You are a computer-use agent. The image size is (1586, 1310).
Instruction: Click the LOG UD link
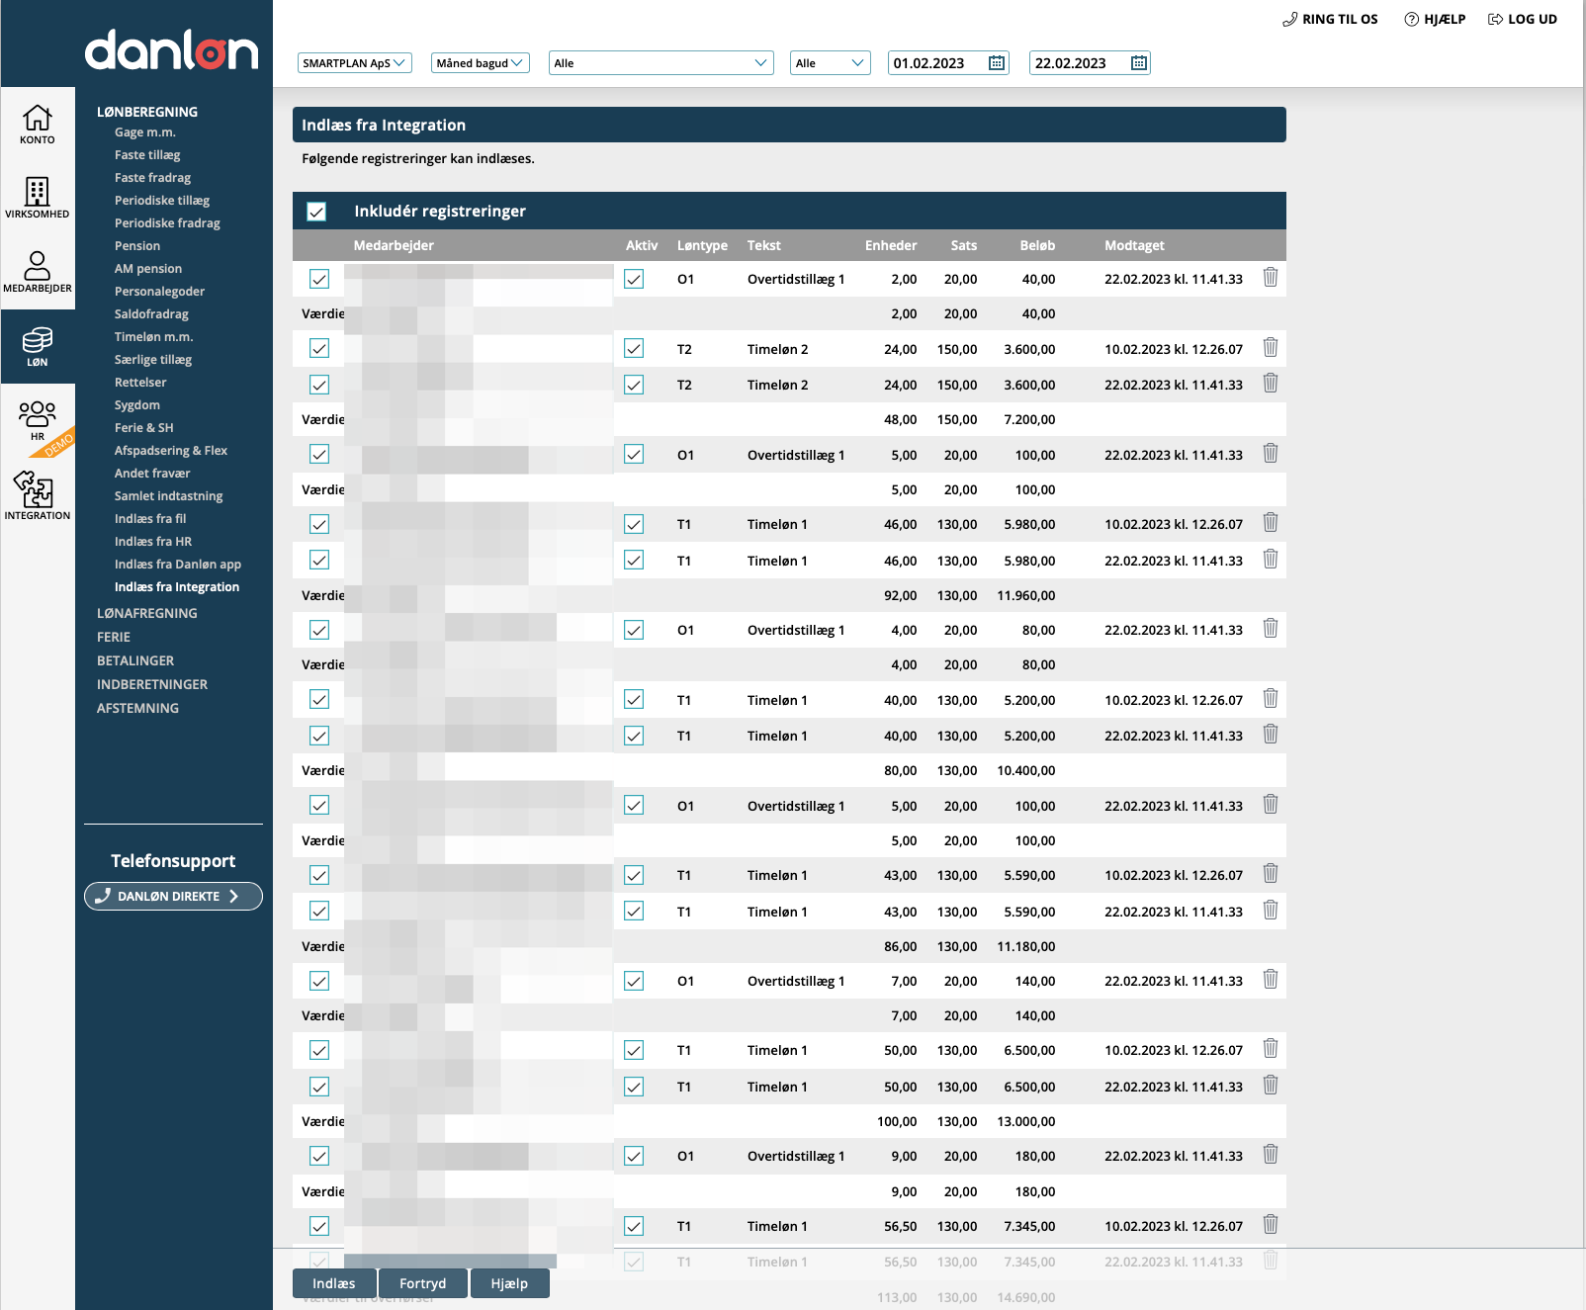1523,19
